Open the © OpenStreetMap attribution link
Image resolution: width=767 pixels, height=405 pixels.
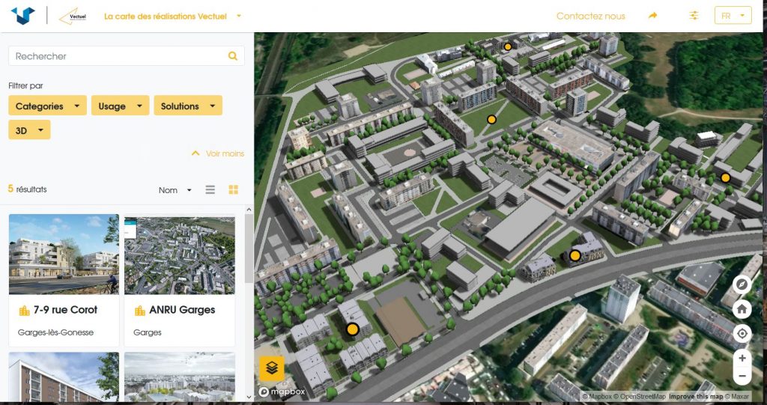[x=639, y=398]
